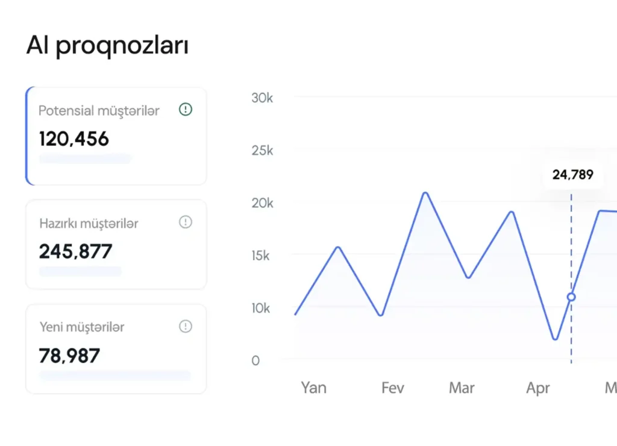Click info icon beside Yeni müştərilər
This screenshot has height=446, width=617.
186,327
